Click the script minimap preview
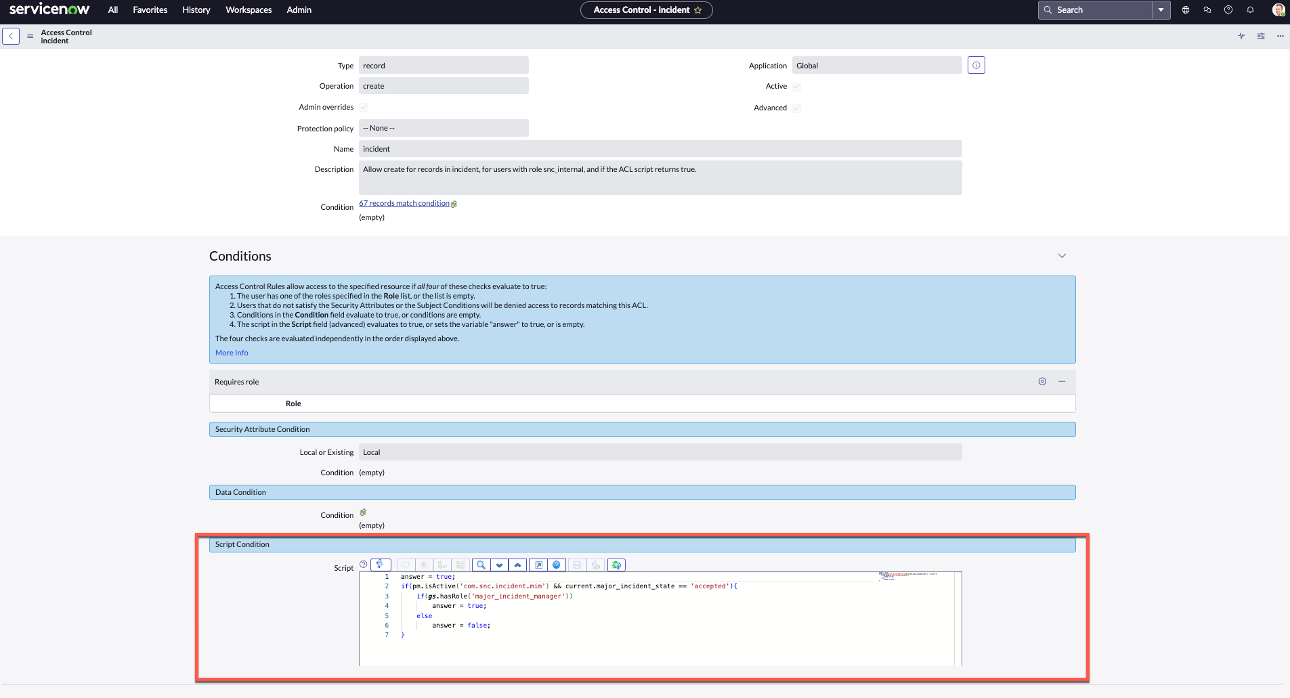The image size is (1290, 698). [x=909, y=577]
